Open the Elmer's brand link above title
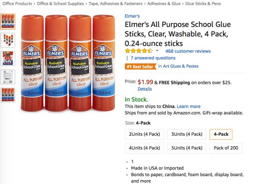This screenshot has height=184, width=254. click(132, 16)
